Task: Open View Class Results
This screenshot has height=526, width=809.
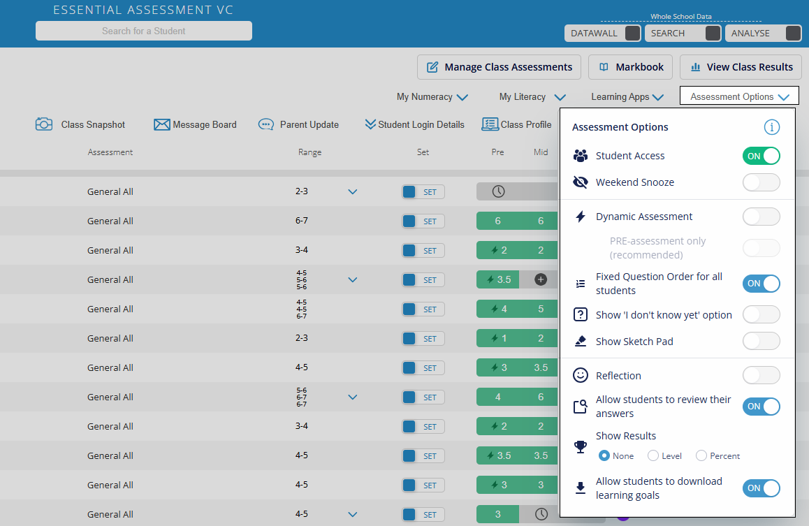Action: pyautogui.click(x=741, y=67)
